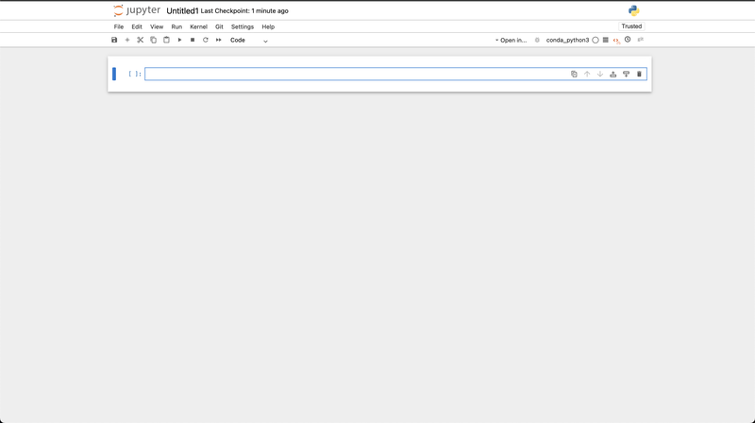Switch kernel via conda_python3 label
This screenshot has height=423, width=755.
click(x=567, y=41)
